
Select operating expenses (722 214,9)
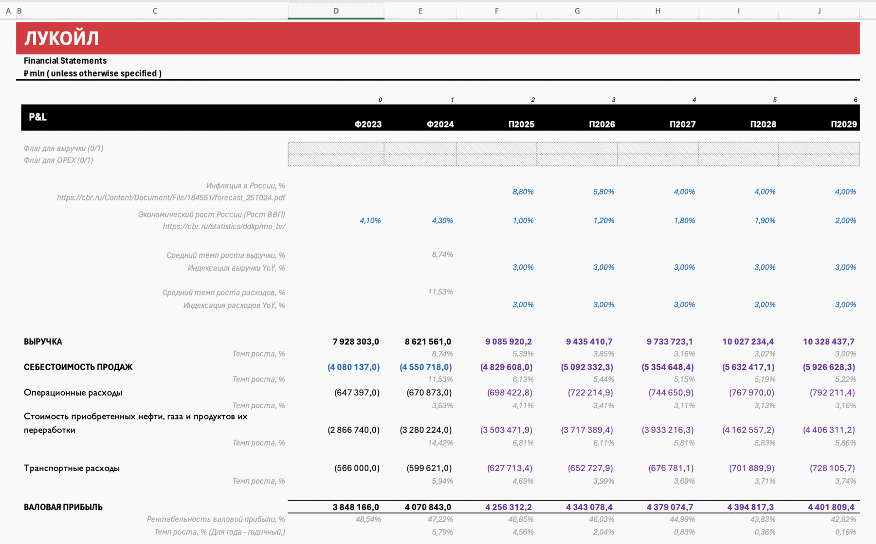(590, 393)
